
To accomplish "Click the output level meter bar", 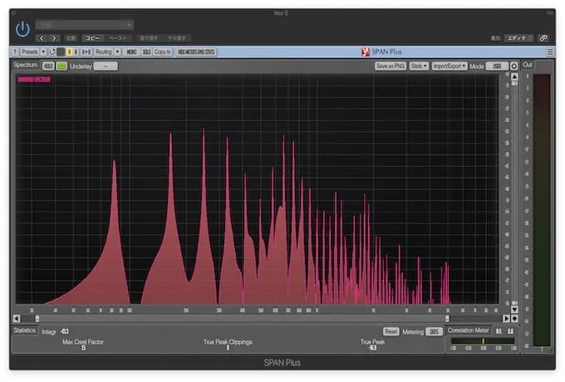I will point(542,210).
